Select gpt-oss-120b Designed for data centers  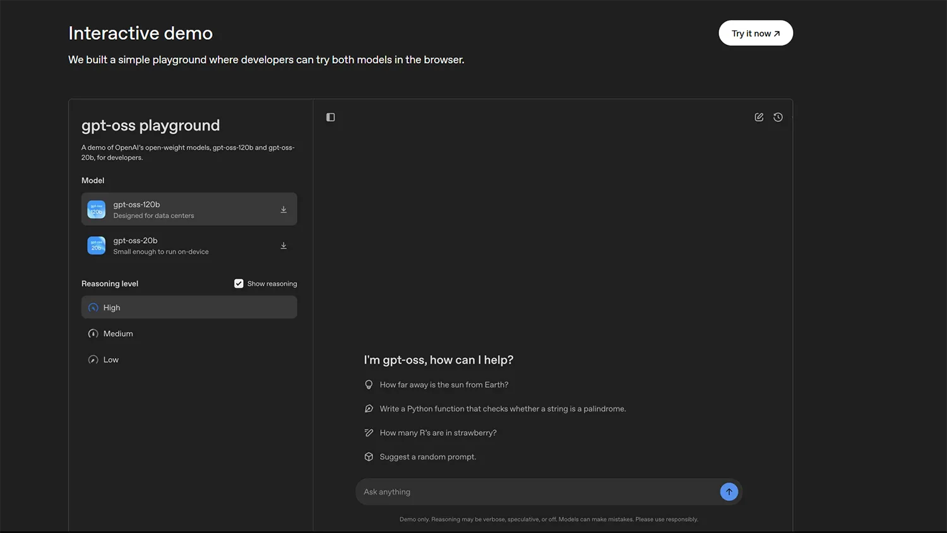189,209
